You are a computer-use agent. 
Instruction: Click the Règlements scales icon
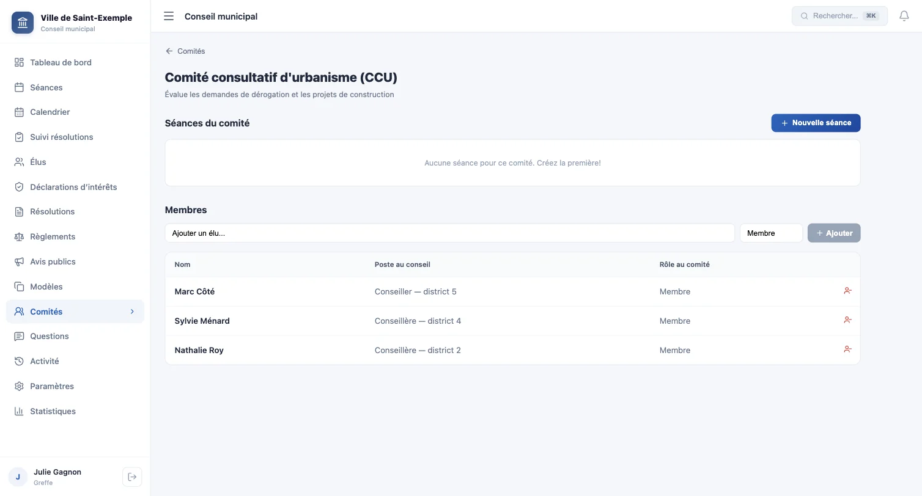[x=19, y=236]
